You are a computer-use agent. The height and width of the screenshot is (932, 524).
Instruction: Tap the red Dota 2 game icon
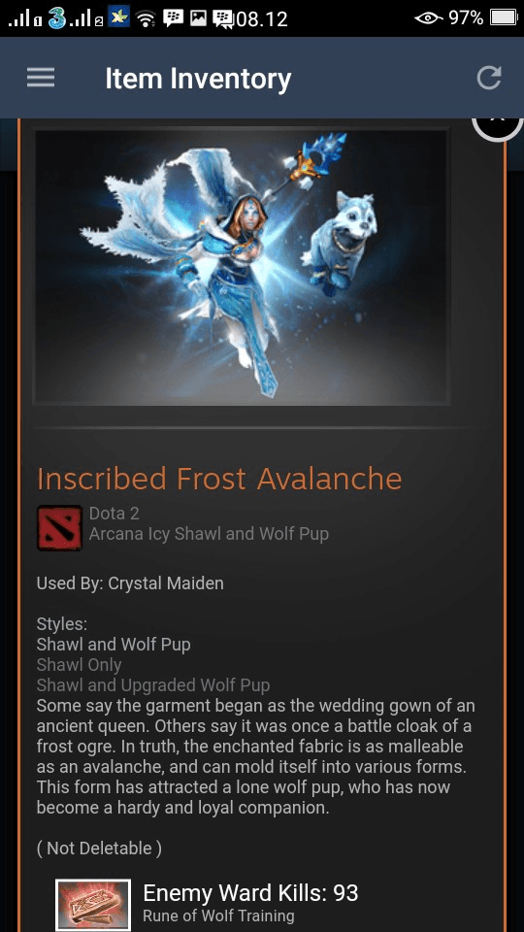[x=59, y=528]
